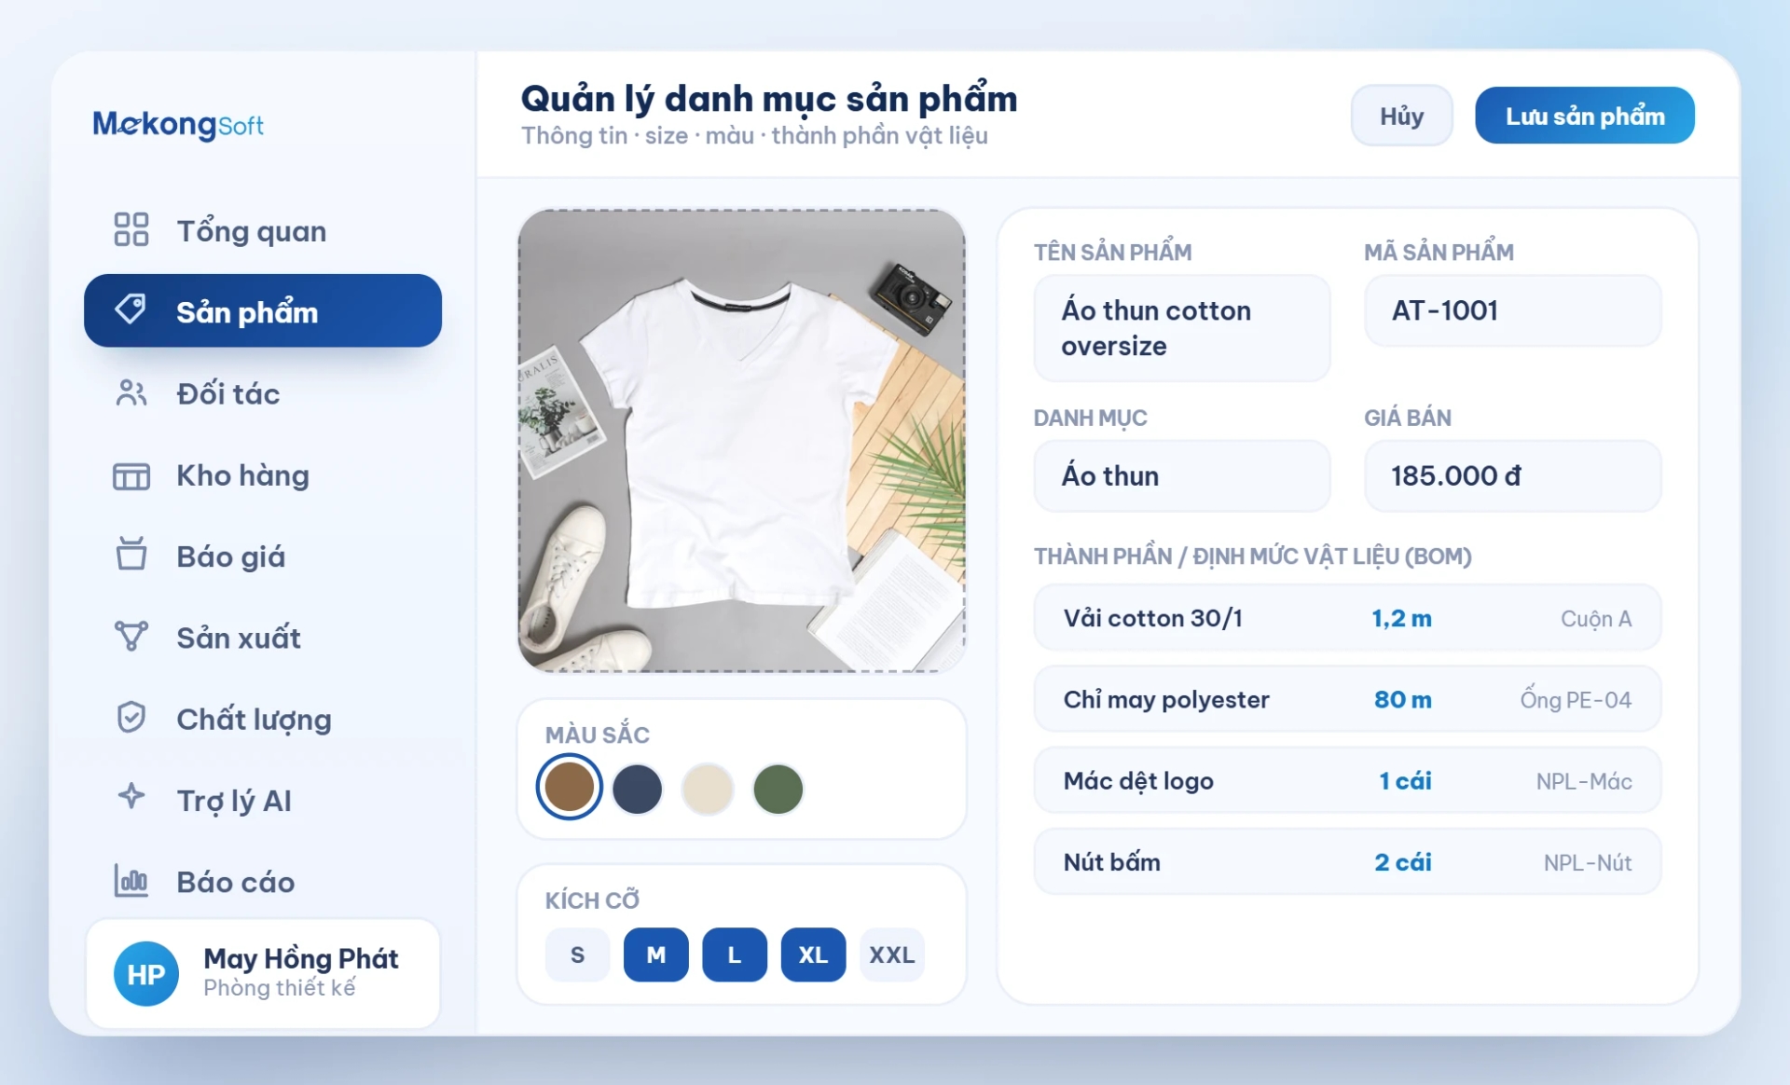1790x1085 pixels.
Task: Click the Báo cáo chart icon
Action: pos(131,881)
